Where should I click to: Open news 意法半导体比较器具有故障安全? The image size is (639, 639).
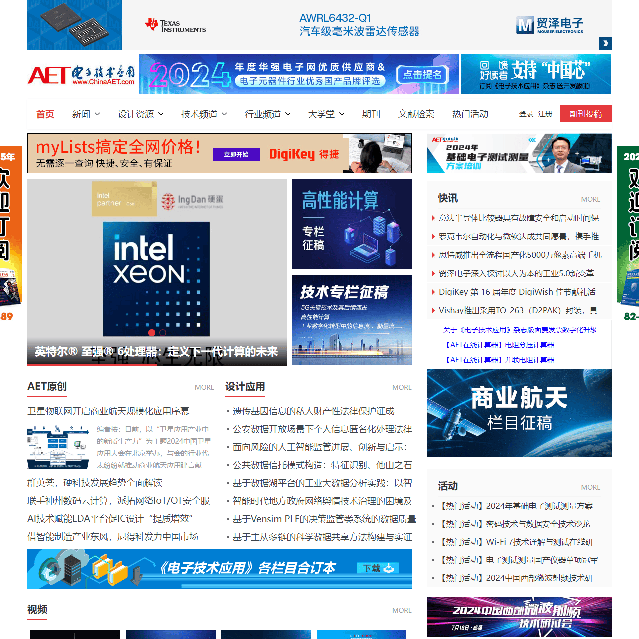(518, 218)
